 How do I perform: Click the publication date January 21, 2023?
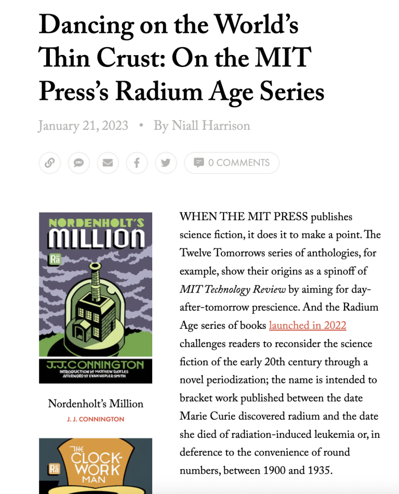(x=83, y=126)
